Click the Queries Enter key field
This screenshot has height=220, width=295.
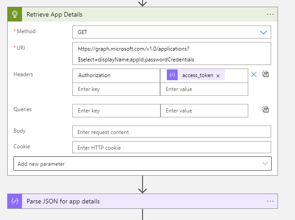(116, 111)
